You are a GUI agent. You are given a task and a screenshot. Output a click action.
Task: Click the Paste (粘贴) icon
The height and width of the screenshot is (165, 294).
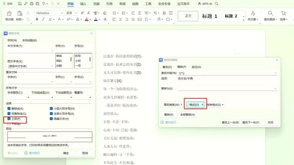pos(20,14)
